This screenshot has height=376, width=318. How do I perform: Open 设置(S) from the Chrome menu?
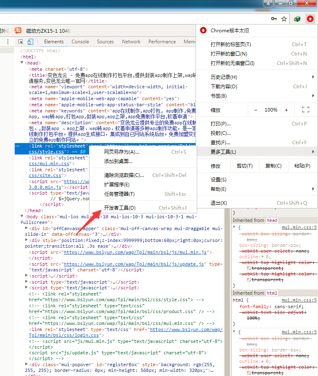pos(257,179)
